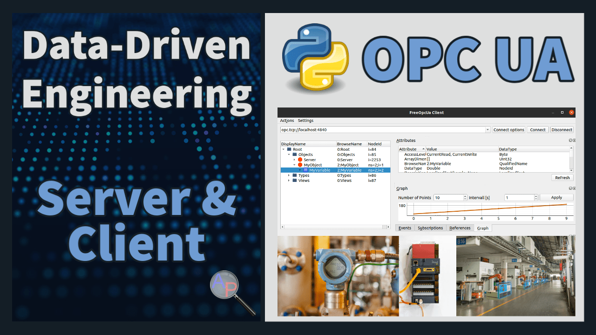The height and width of the screenshot is (335, 596).
Task: Click the Types folder icon
Action: pos(294,175)
